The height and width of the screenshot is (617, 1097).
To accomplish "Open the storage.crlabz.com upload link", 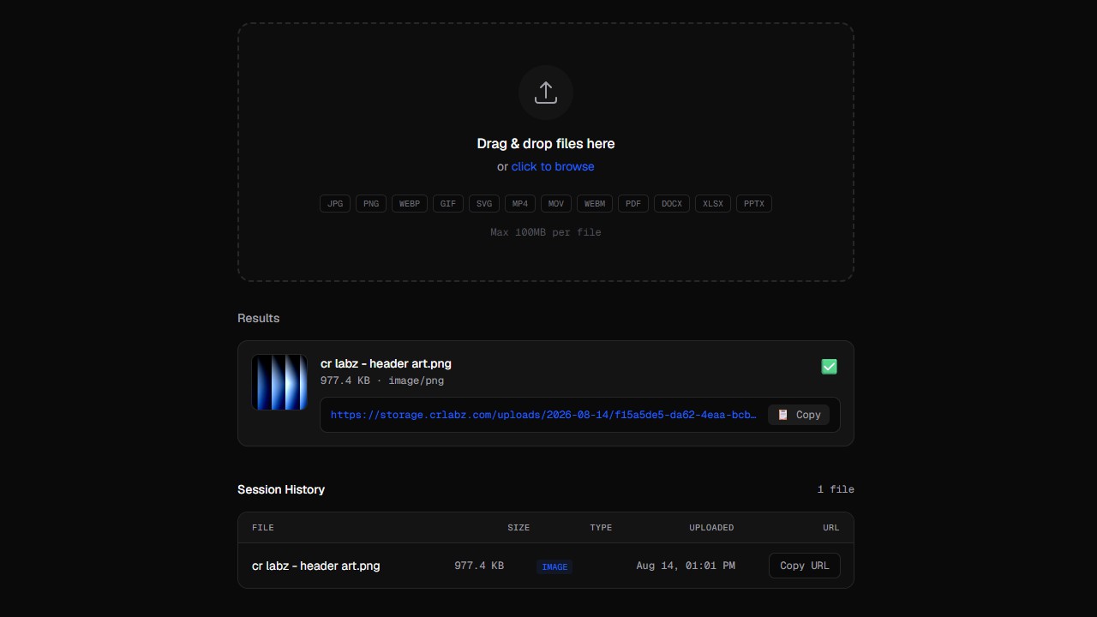I will pyautogui.click(x=543, y=415).
